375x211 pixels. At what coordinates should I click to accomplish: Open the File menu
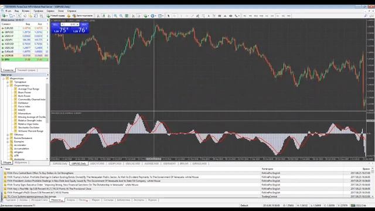click(8, 11)
